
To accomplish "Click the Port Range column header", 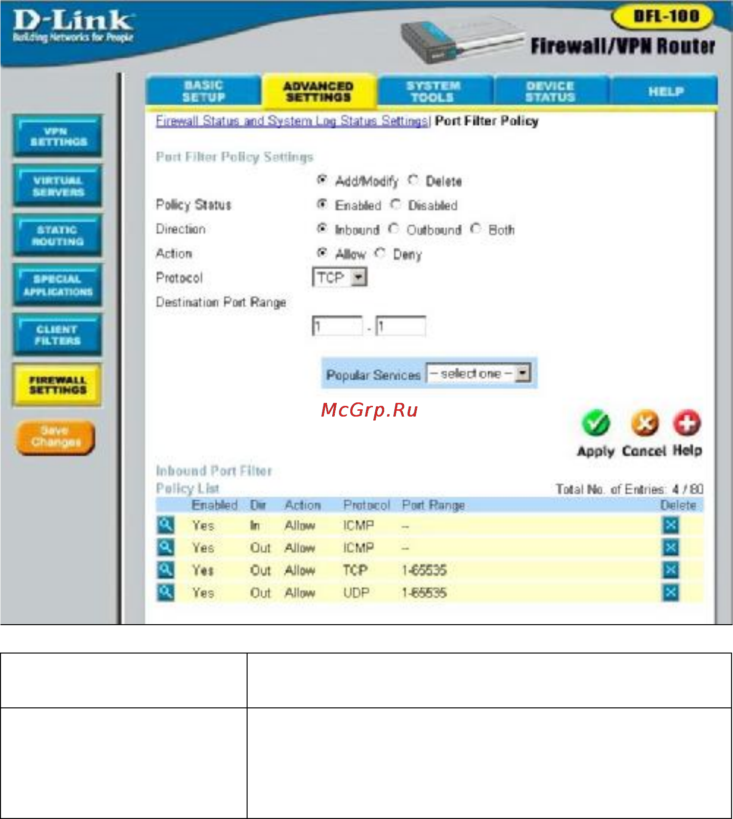I will [x=433, y=505].
